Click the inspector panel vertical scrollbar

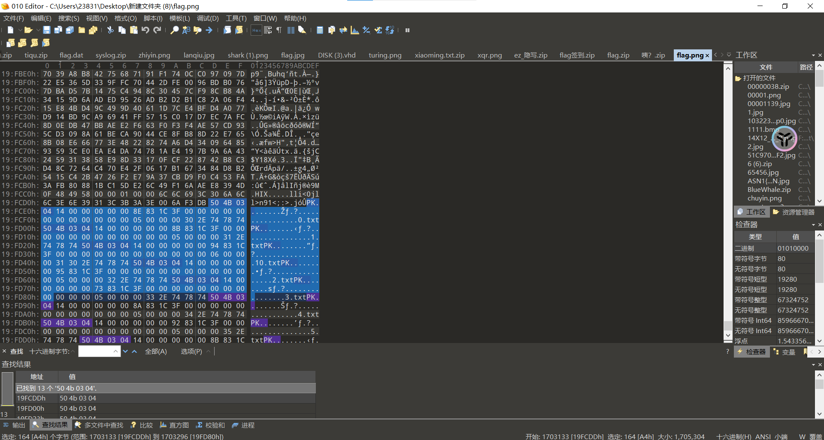819,288
